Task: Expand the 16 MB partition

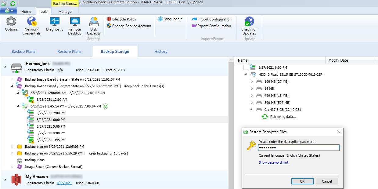Action: tap(251, 89)
